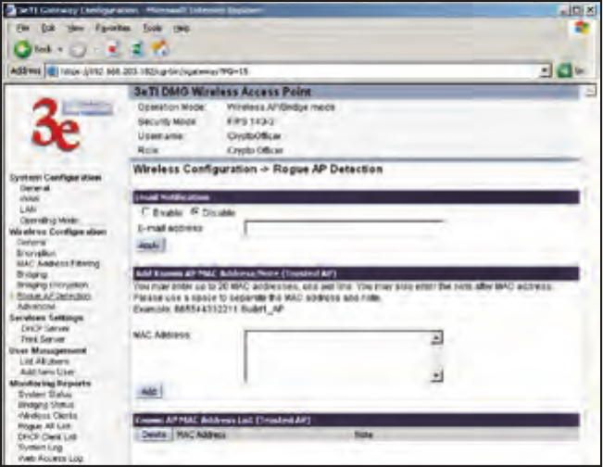This screenshot has height=467, width=603.
Task: Open Web Access Log link
Action: pyautogui.click(x=50, y=458)
